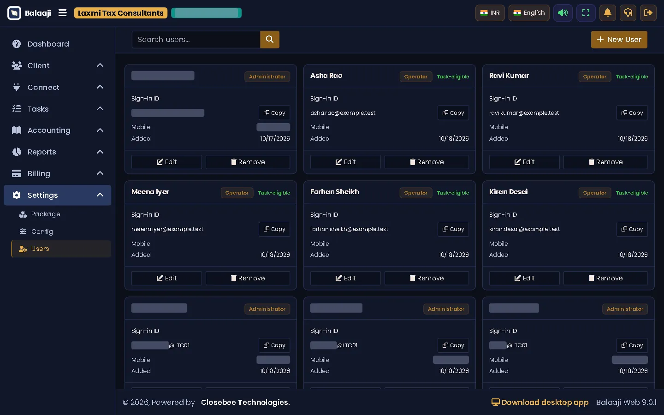664x415 pixels.
Task: Collapse the Settings menu chevron
Action: click(x=100, y=195)
